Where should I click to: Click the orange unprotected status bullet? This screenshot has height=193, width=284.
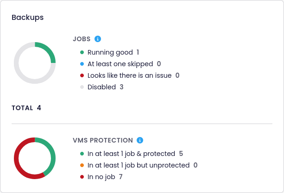pyautogui.click(x=82, y=165)
